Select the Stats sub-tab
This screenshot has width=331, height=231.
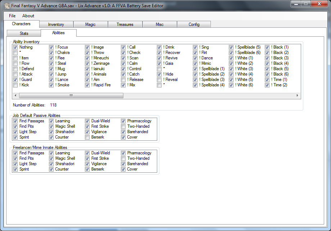pos(24,33)
